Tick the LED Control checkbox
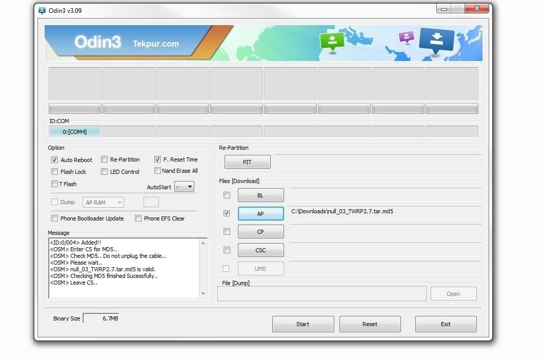Viewport: 544px width, 361px height. [104, 171]
